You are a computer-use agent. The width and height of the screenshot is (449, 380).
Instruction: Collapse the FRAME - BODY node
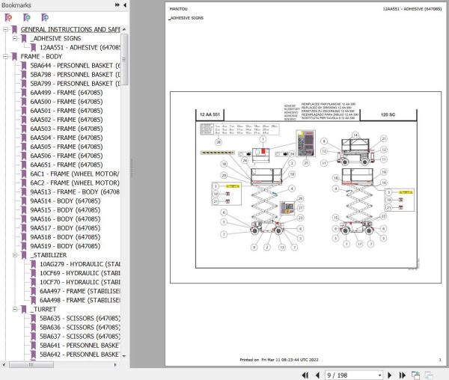point(5,56)
